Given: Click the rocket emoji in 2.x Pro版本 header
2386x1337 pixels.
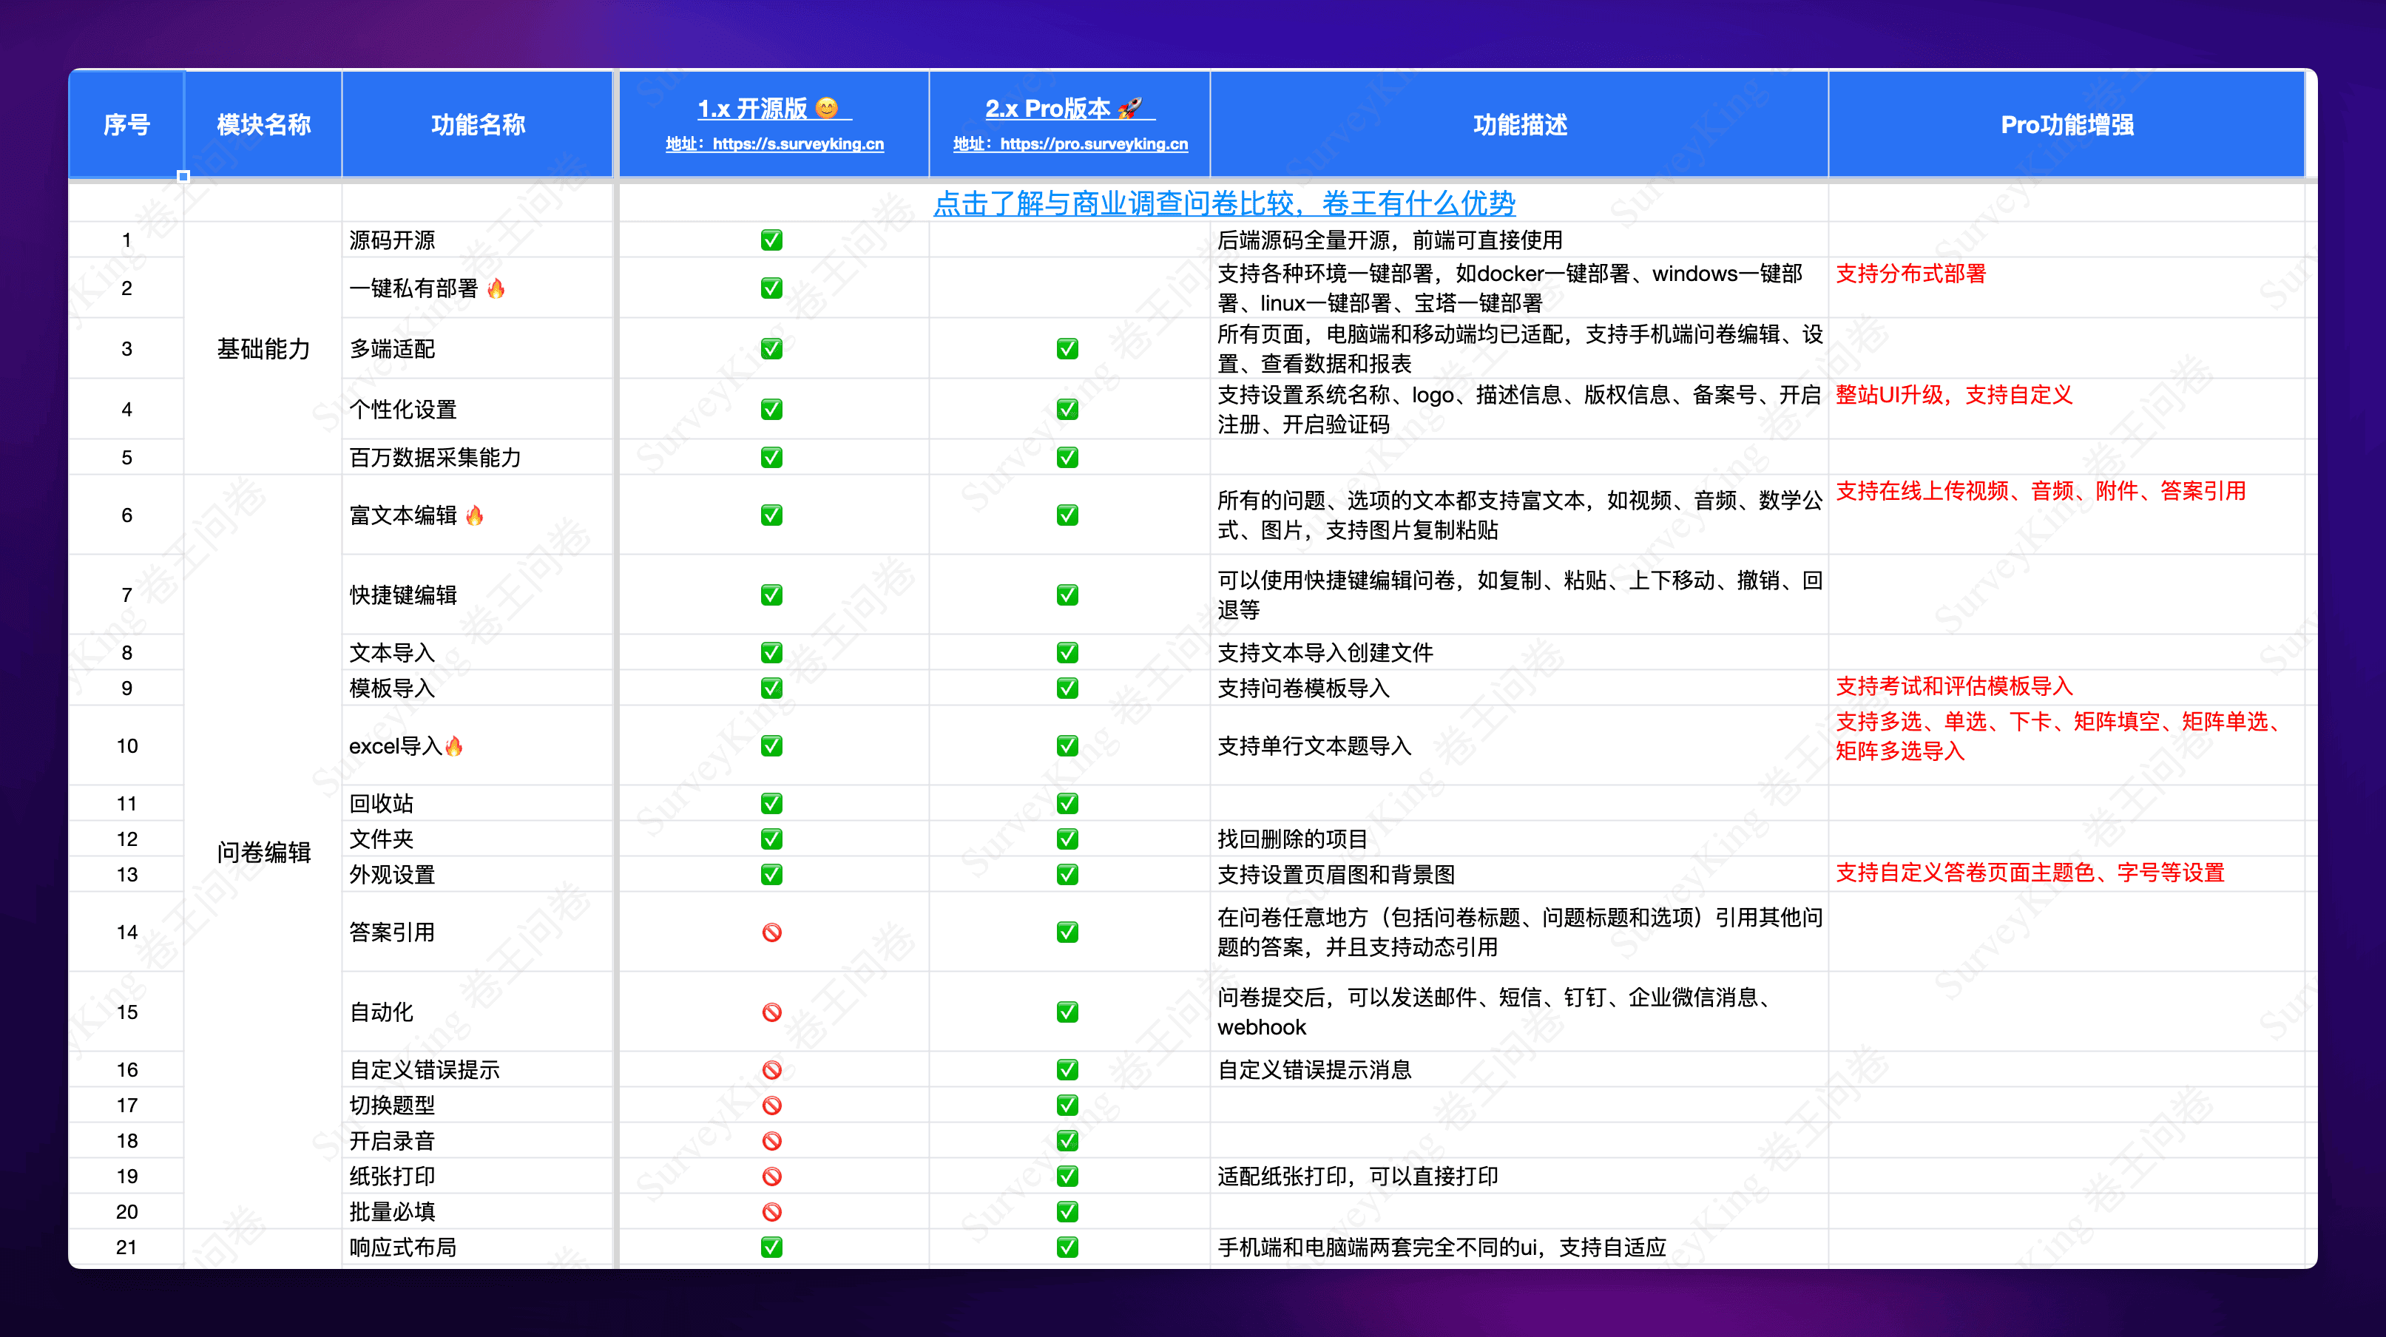Looking at the screenshot, I should pyautogui.click(x=1130, y=108).
